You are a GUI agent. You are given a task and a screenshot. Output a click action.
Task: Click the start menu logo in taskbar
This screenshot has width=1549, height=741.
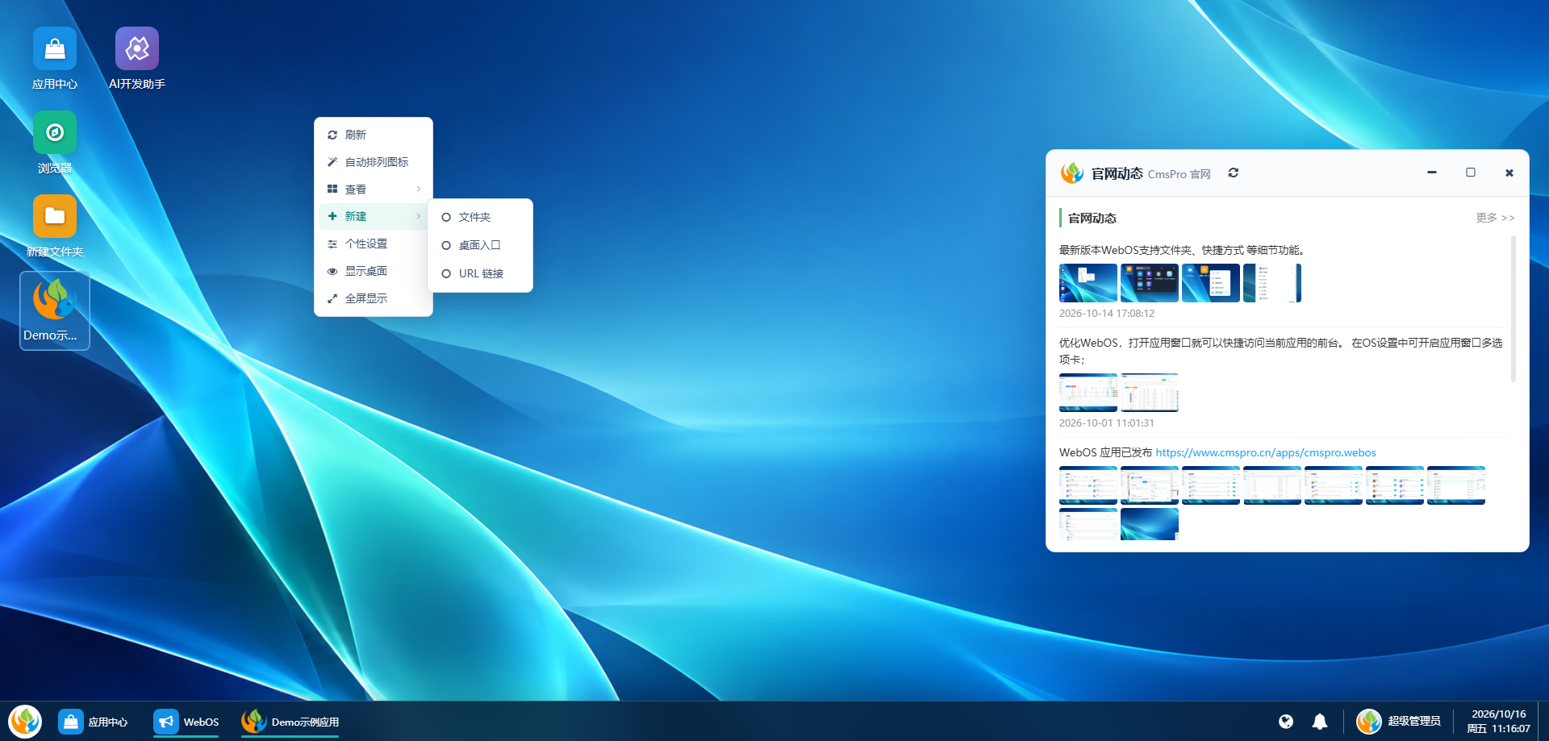[25, 721]
